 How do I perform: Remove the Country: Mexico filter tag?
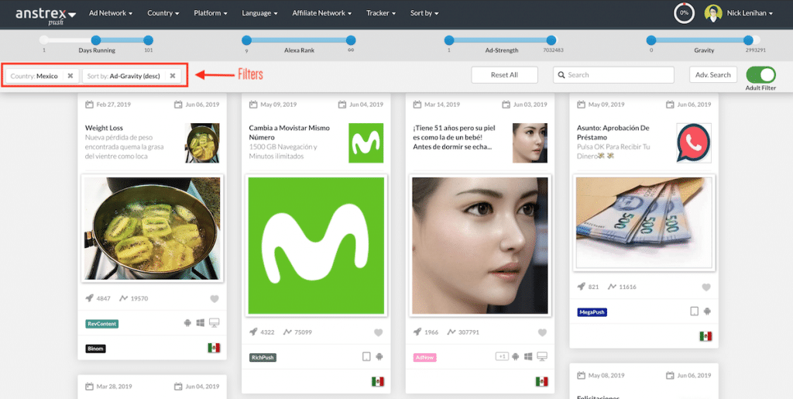(70, 76)
